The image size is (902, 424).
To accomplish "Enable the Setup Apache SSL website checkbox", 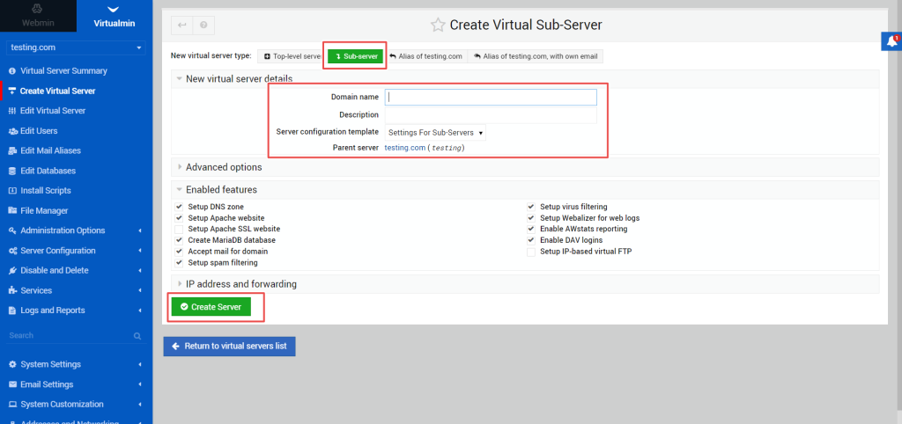I will pos(180,229).
